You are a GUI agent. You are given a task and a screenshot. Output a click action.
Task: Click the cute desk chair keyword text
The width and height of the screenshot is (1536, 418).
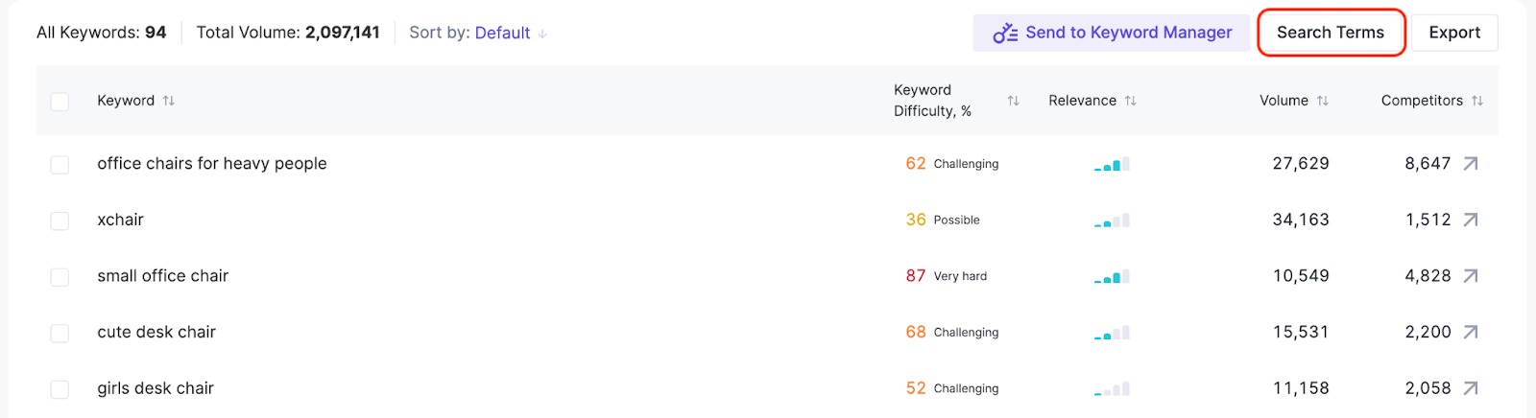156,332
